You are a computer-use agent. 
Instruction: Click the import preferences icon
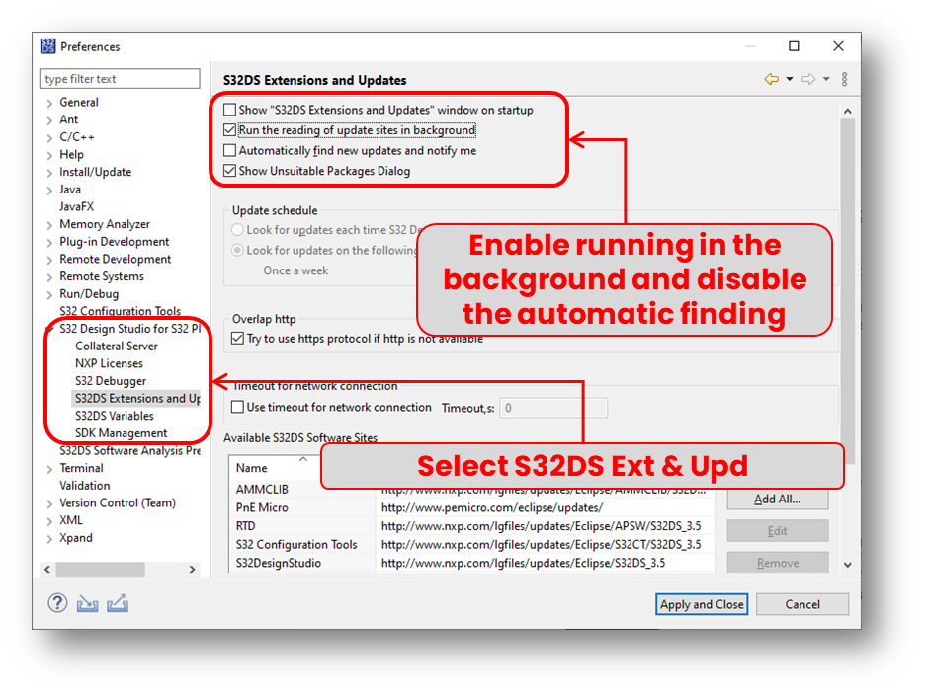coord(87,604)
